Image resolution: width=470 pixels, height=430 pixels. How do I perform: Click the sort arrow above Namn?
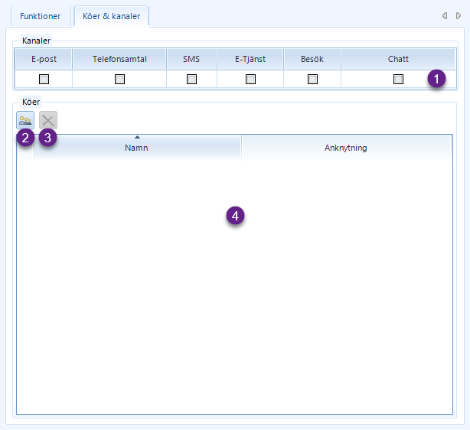click(137, 137)
